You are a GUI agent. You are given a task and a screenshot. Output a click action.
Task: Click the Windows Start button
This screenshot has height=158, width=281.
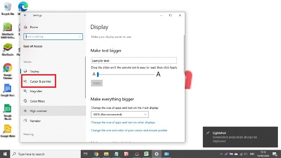(x=5, y=154)
